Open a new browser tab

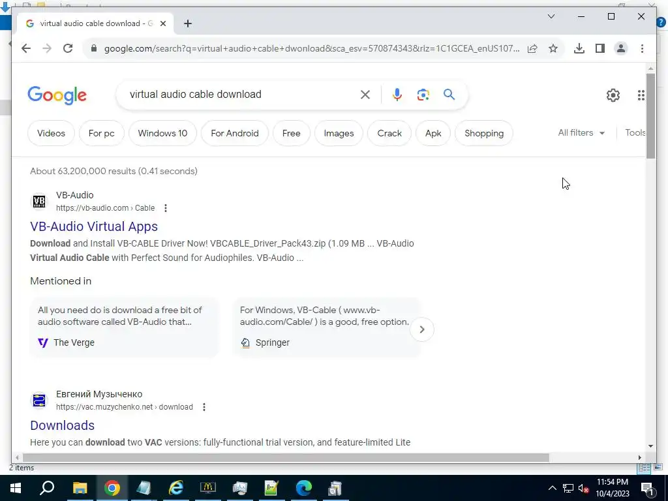[x=188, y=23]
